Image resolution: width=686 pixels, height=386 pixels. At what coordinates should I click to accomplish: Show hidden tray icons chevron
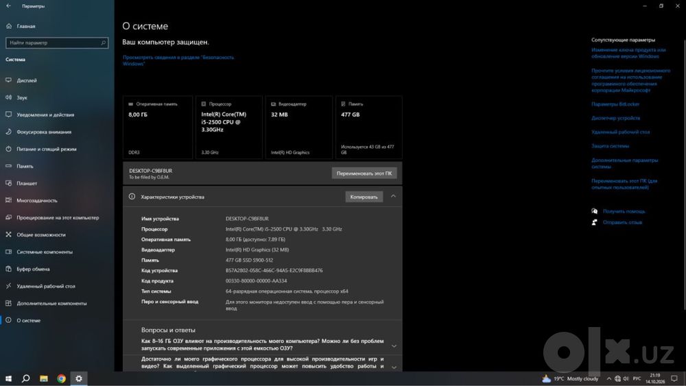pyautogui.click(x=608, y=378)
